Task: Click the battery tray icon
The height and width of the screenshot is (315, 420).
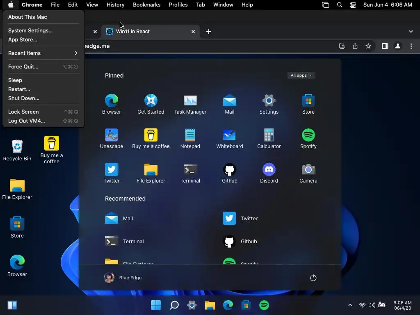Action: coord(382,305)
